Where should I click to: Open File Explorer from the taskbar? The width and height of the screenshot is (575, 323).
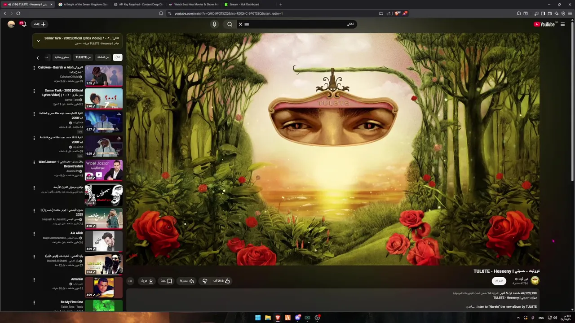(x=268, y=318)
